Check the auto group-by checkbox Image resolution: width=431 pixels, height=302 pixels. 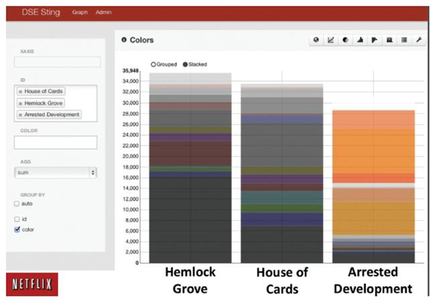pos(17,204)
